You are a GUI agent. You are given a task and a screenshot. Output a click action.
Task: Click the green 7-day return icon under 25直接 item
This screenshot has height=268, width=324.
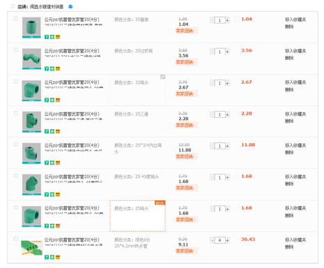tap(47, 37)
